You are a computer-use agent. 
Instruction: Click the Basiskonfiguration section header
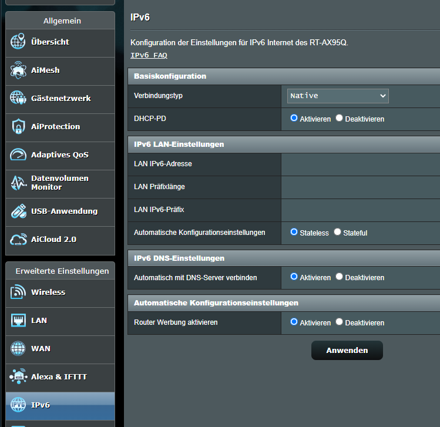point(284,76)
